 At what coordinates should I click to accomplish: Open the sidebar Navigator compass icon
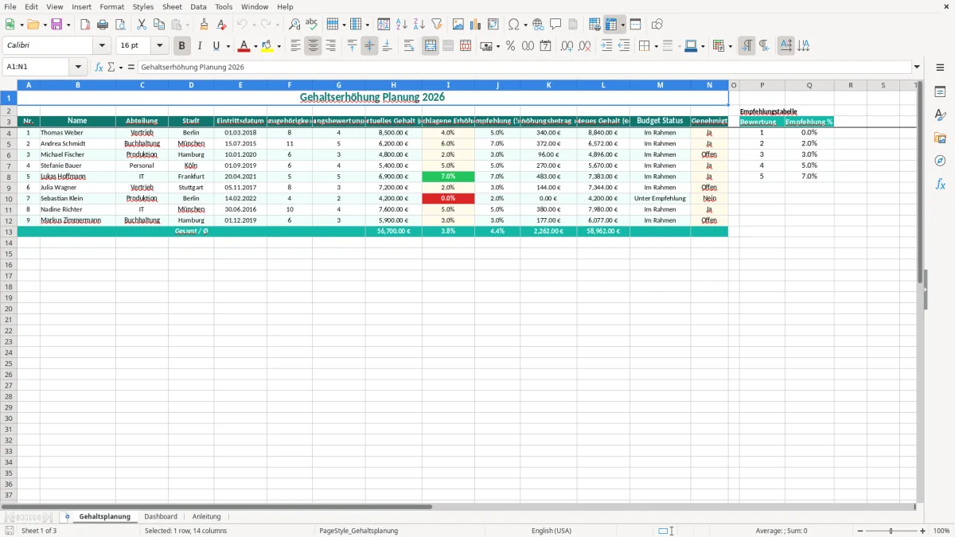(x=940, y=161)
